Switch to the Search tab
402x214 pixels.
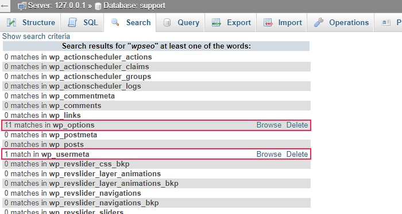(x=130, y=22)
